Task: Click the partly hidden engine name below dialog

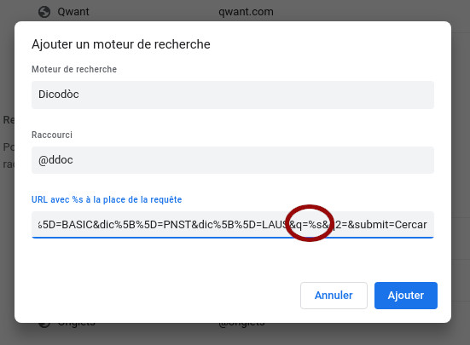Action: click(77, 325)
